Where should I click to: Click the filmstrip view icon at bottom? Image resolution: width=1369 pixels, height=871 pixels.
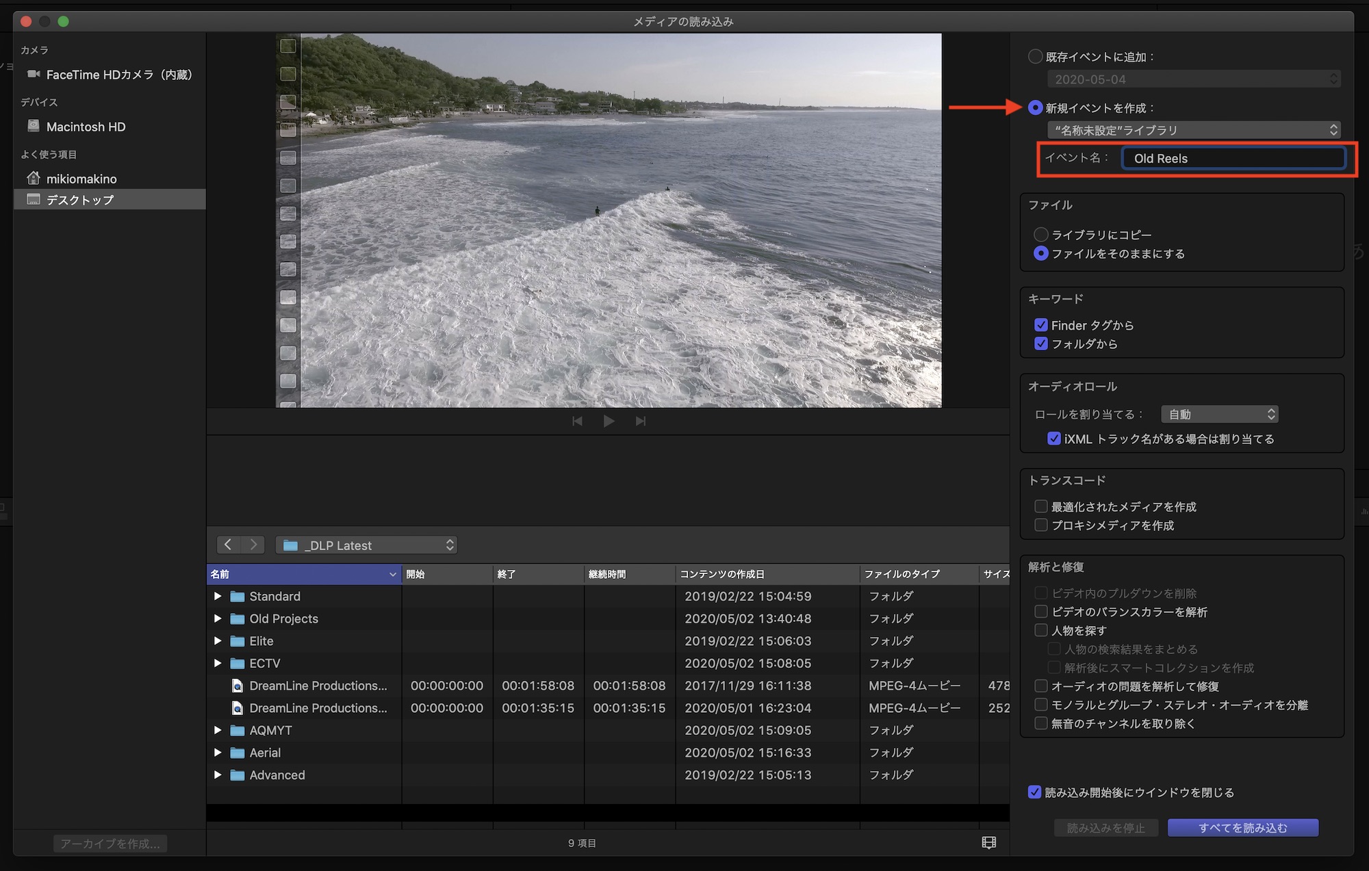[988, 843]
